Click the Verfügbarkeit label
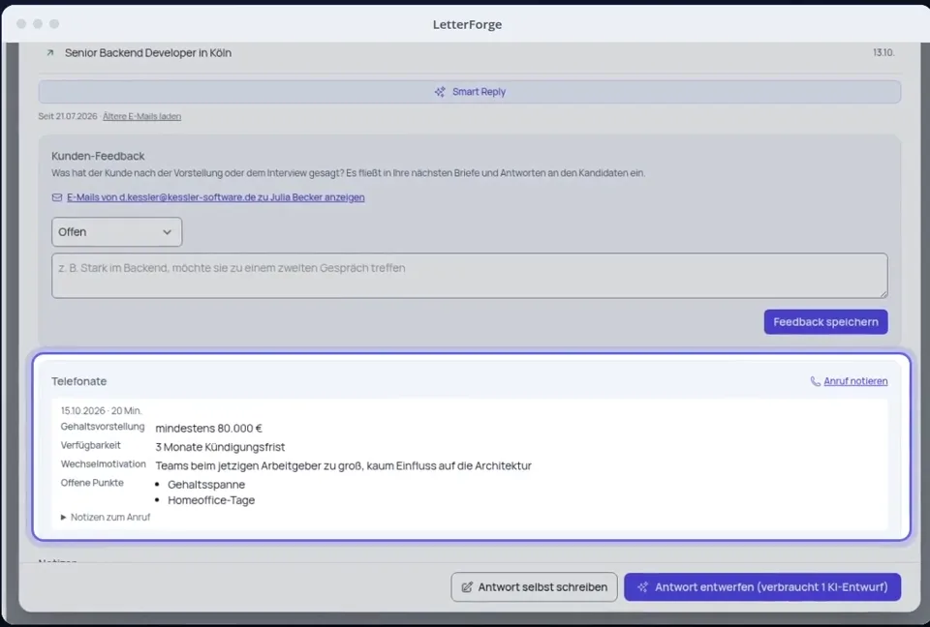This screenshot has width=930, height=627. pos(91,445)
